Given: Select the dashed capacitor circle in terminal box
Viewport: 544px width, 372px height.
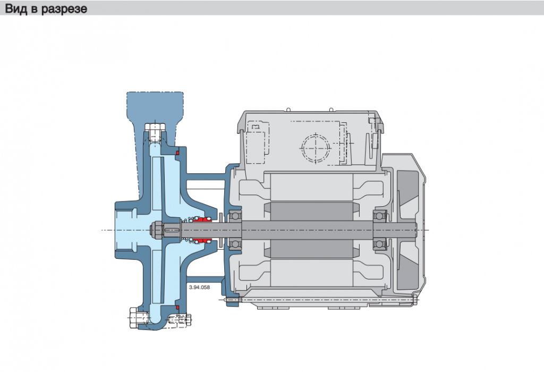Looking at the screenshot, I should [x=316, y=148].
